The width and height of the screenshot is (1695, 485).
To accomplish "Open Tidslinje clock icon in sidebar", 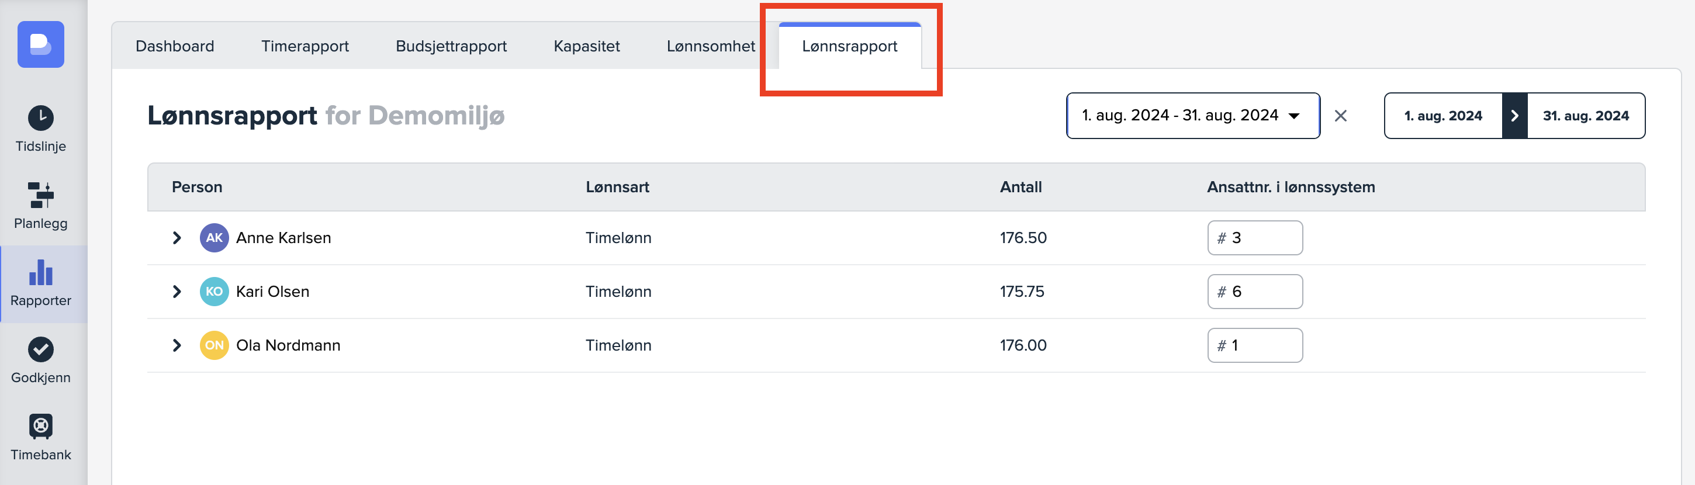I will pos(41,119).
